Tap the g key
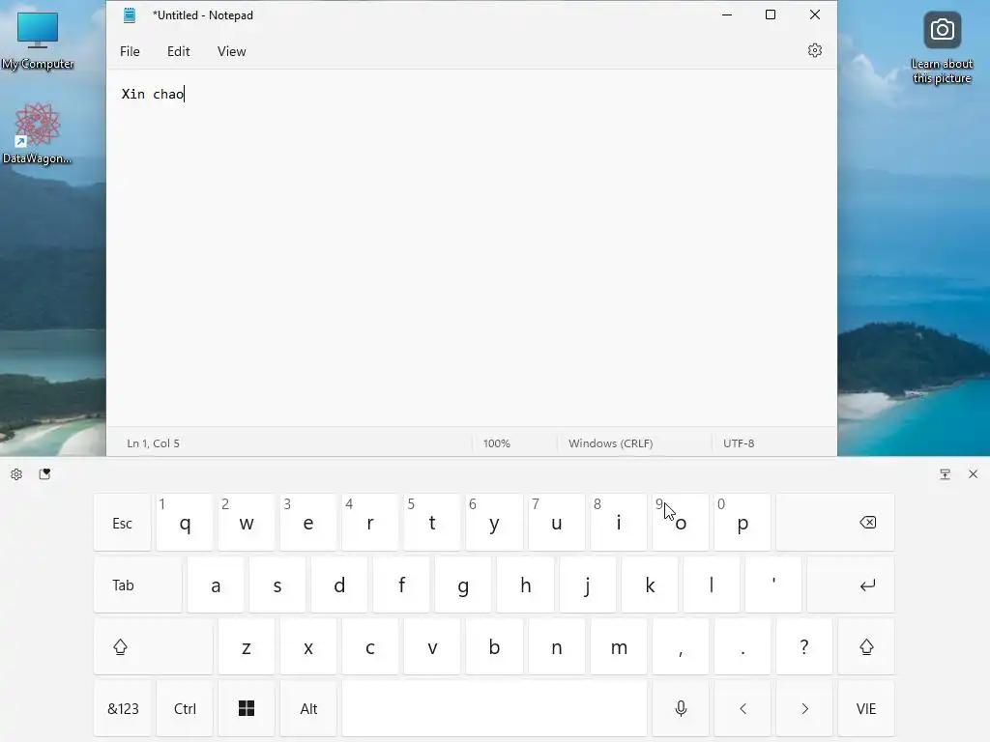 pos(463,585)
